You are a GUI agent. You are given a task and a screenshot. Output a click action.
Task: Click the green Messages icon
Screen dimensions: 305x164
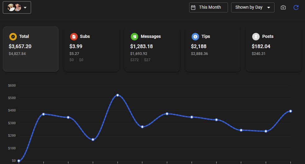pos(134,36)
